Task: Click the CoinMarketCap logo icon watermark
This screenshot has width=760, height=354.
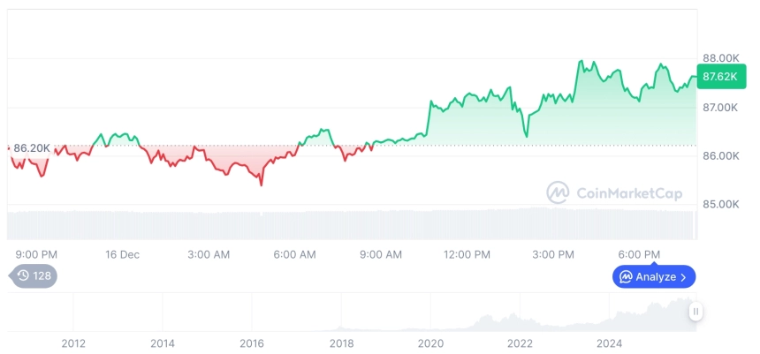Action: tap(557, 192)
